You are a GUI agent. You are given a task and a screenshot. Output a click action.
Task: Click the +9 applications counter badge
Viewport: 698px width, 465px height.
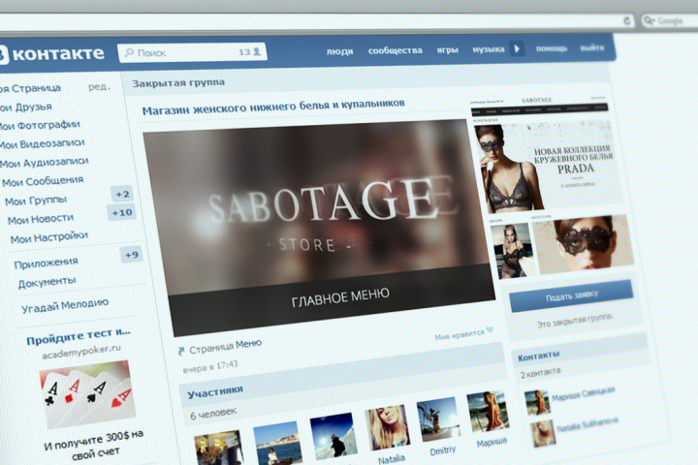click(131, 255)
